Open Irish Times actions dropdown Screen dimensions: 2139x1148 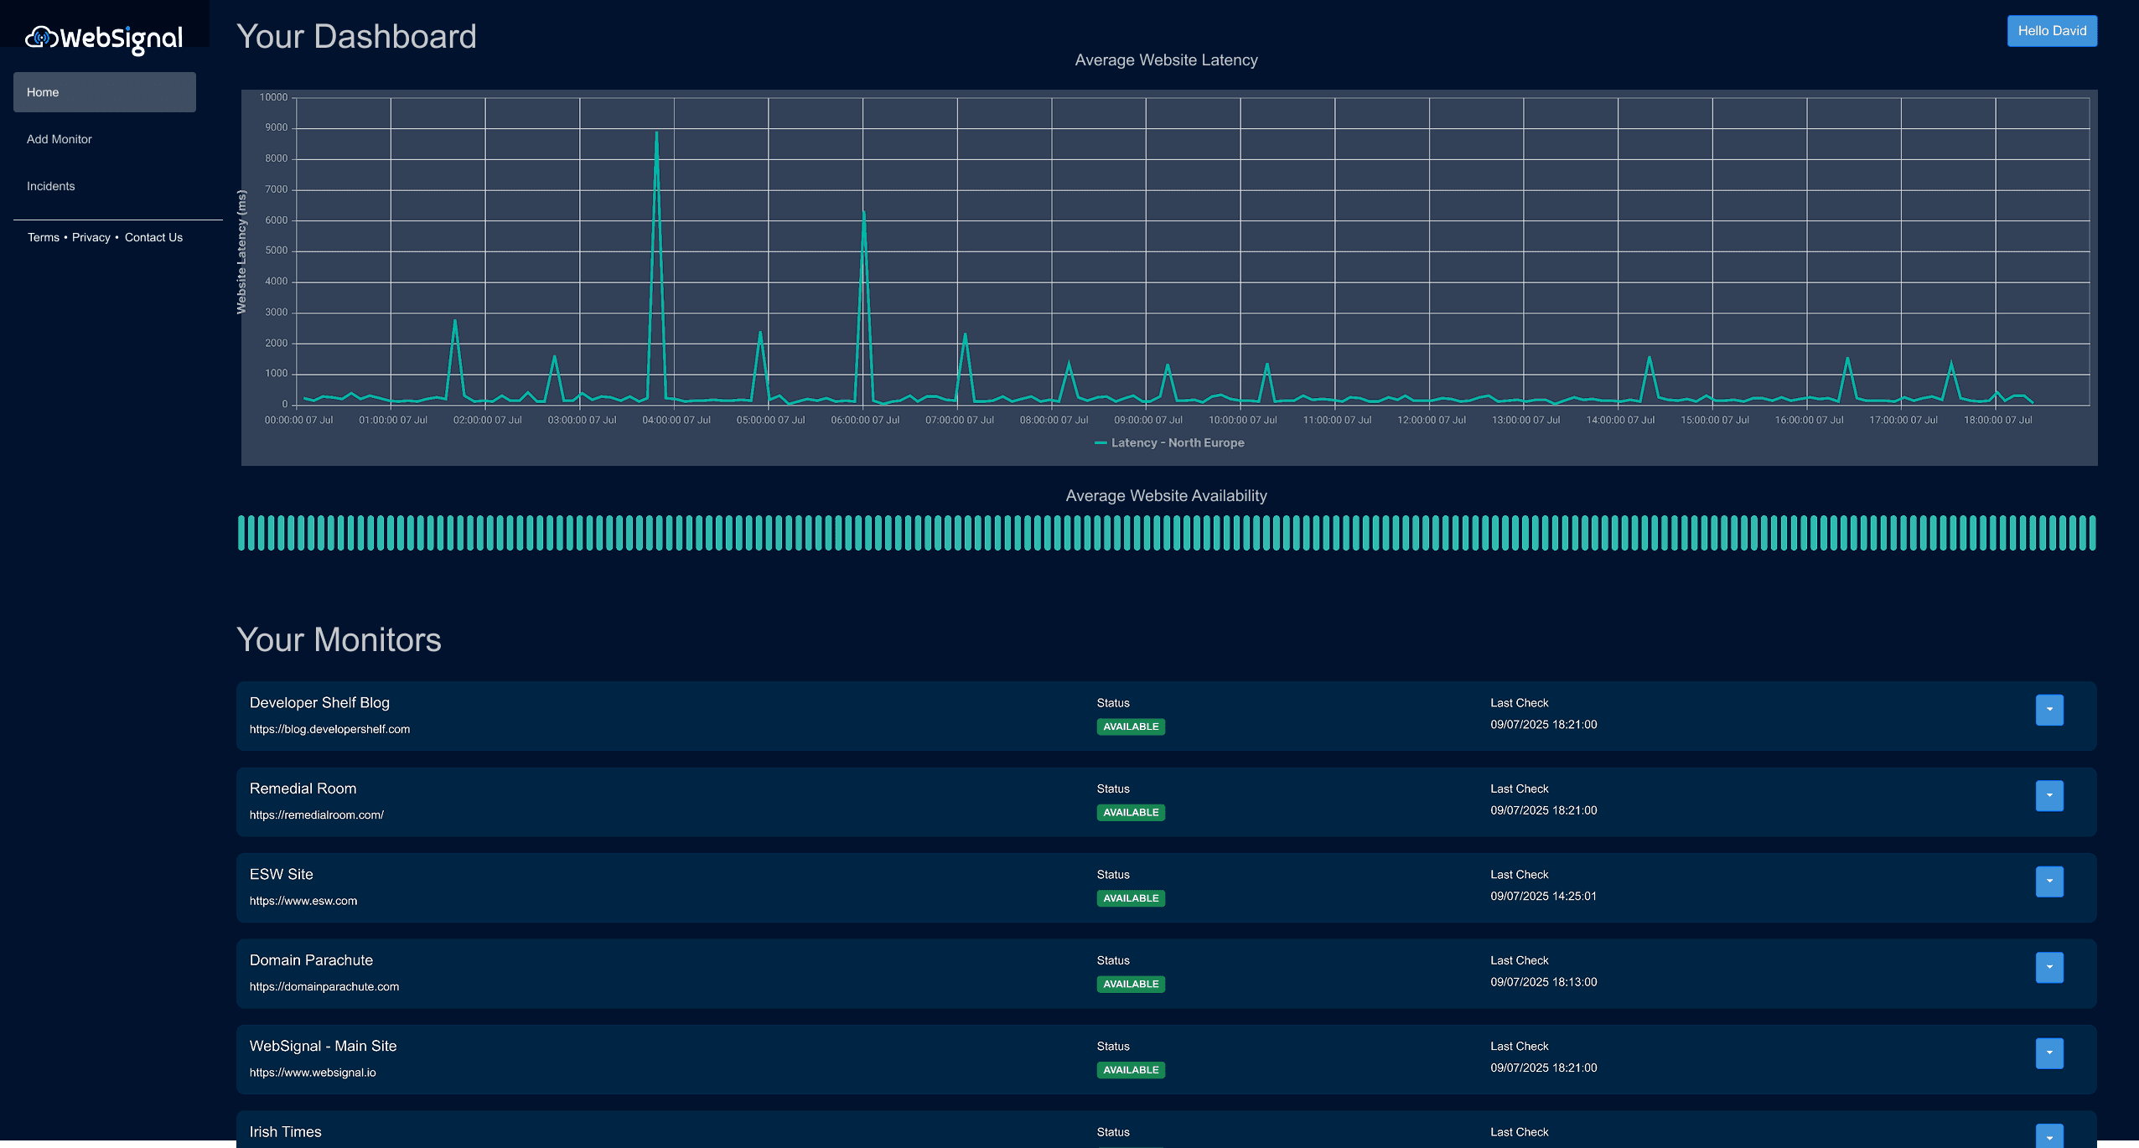[x=2049, y=1136]
